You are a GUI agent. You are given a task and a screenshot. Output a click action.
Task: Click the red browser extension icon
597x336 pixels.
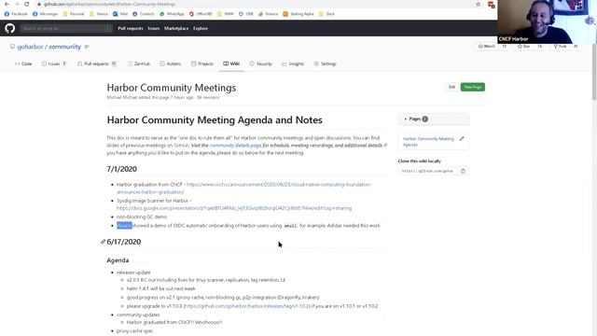[x=492, y=5]
